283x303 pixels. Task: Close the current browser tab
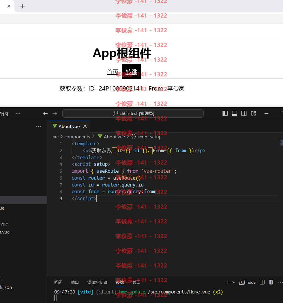click(x=9, y=6)
